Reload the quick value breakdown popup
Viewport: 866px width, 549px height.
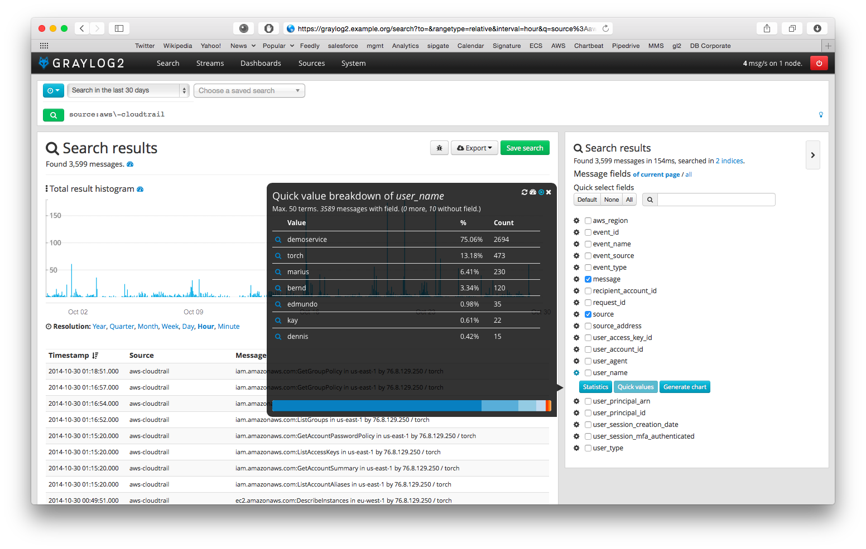coord(525,192)
